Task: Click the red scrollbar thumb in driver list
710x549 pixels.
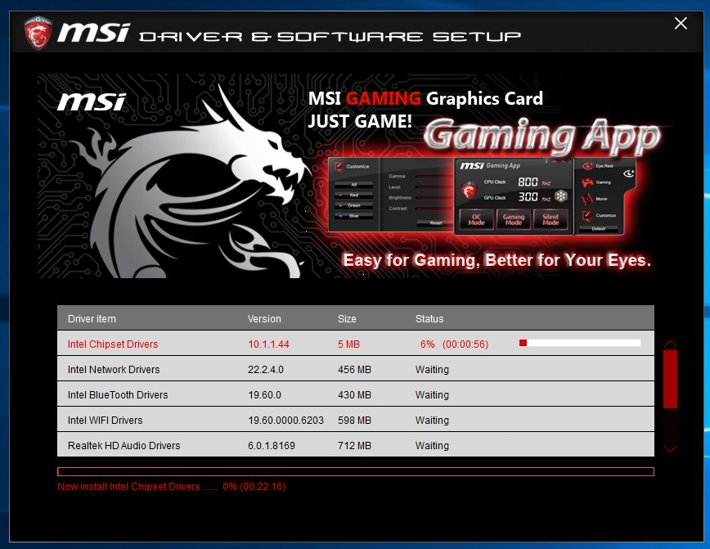Action: point(670,379)
